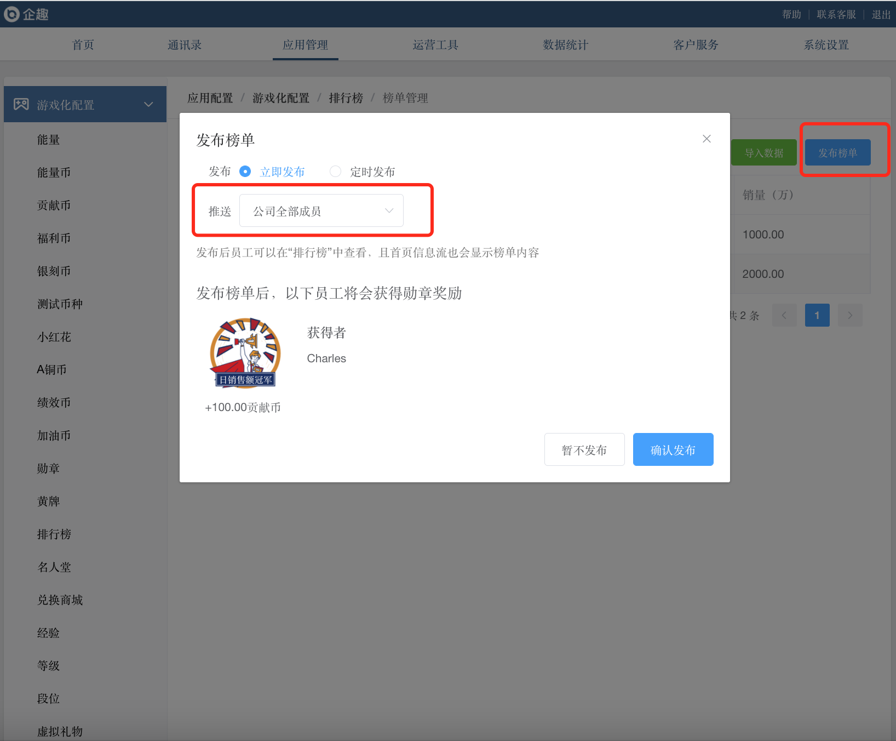896x741 pixels.
Task: Select 能量币 in sidebar
Action: click(x=54, y=173)
